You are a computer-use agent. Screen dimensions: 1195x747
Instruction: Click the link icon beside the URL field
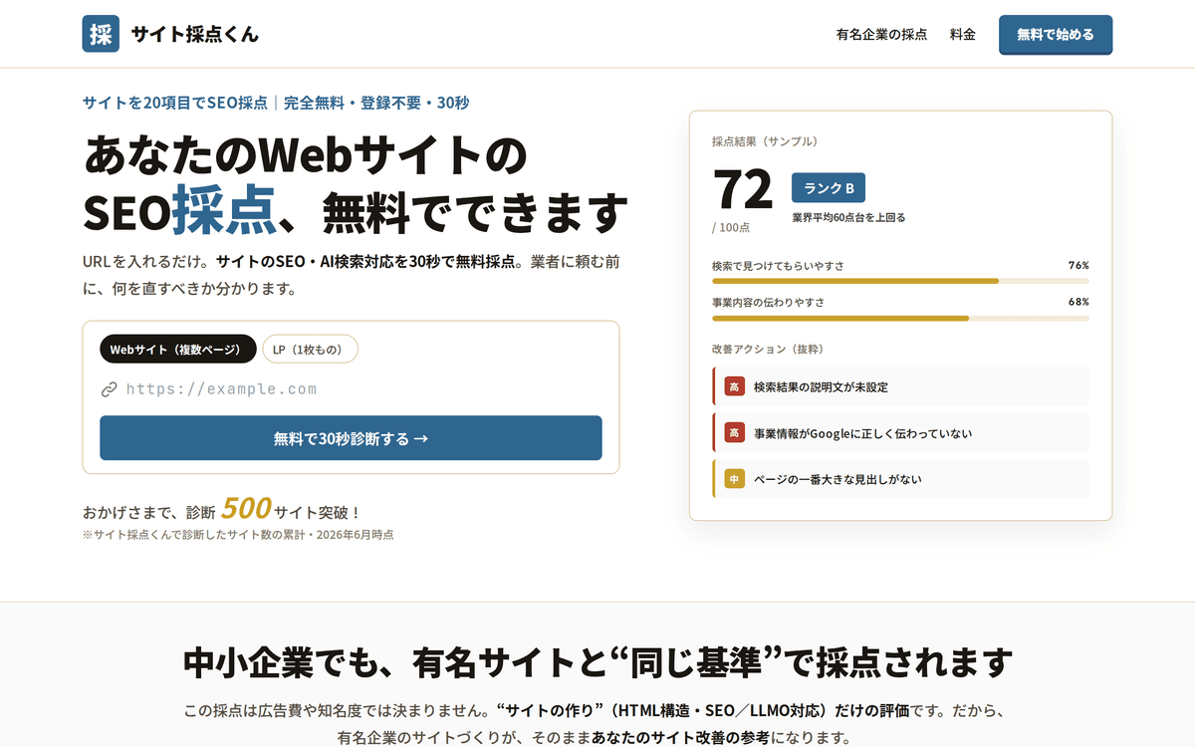click(110, 389)
